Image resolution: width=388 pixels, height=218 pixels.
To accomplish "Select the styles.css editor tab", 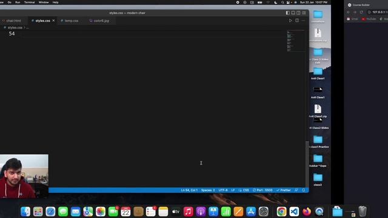I will coord(43,21).
